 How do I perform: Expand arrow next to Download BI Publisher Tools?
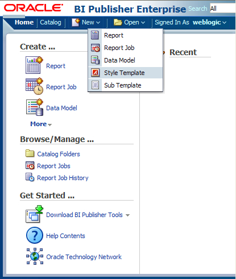pyautogui.click(x=127, y=215)
